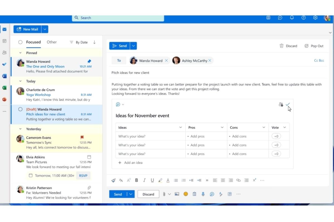334x222 pixels.
Task: Click RSVP for Team Pictures event
Action: (83, 175)
